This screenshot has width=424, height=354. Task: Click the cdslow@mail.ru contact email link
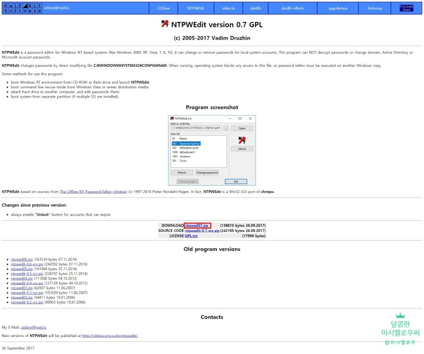click(33, 327)
